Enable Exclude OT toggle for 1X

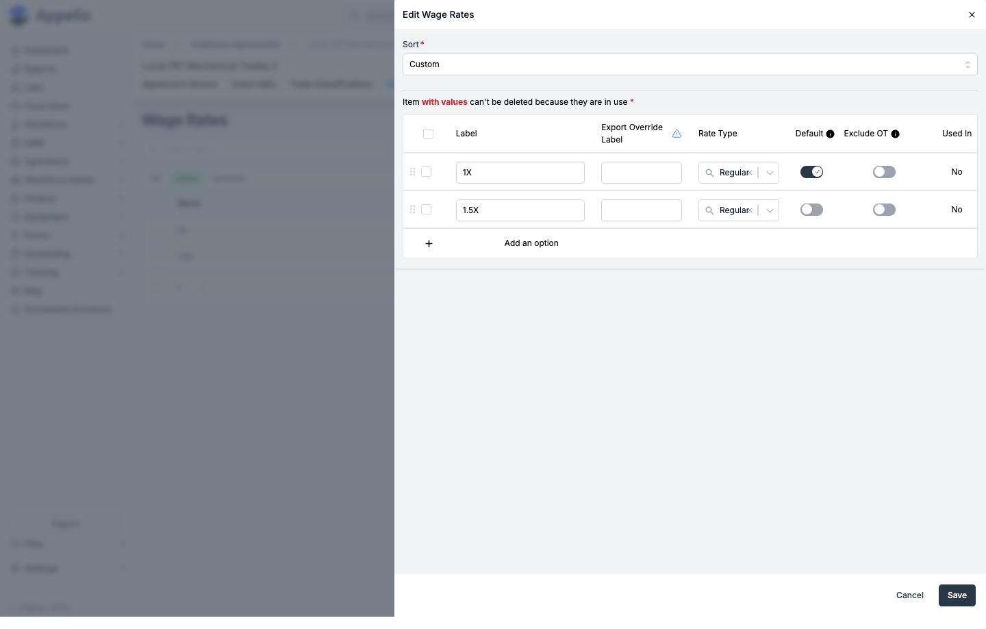(x=884, y=172)
